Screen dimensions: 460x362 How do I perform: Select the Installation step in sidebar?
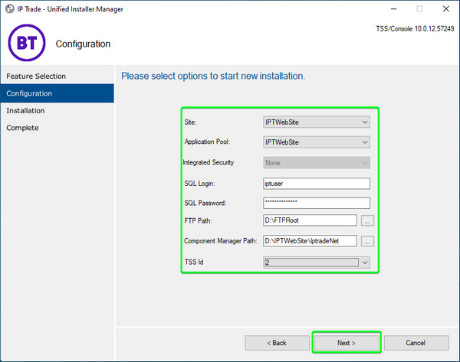(58, 111)
